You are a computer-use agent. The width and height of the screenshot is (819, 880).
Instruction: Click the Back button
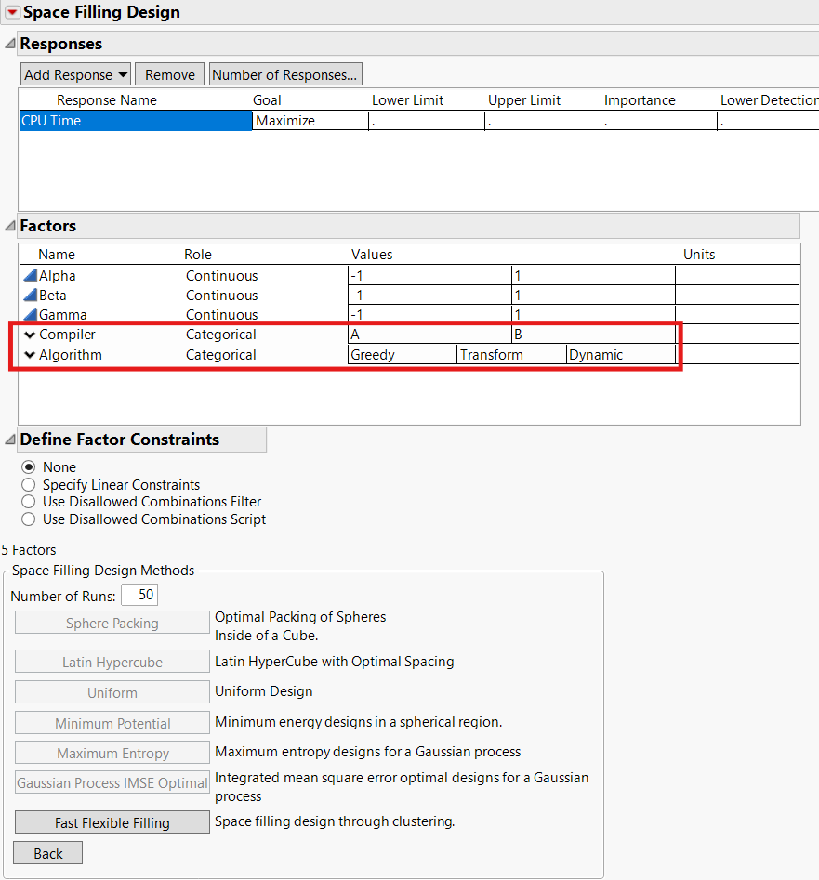pyautogui.click(x=46, y=852)
